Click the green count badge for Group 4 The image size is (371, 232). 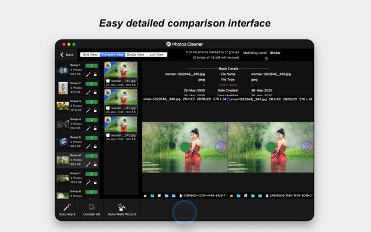pyautogui.click(x=91, y=120)
